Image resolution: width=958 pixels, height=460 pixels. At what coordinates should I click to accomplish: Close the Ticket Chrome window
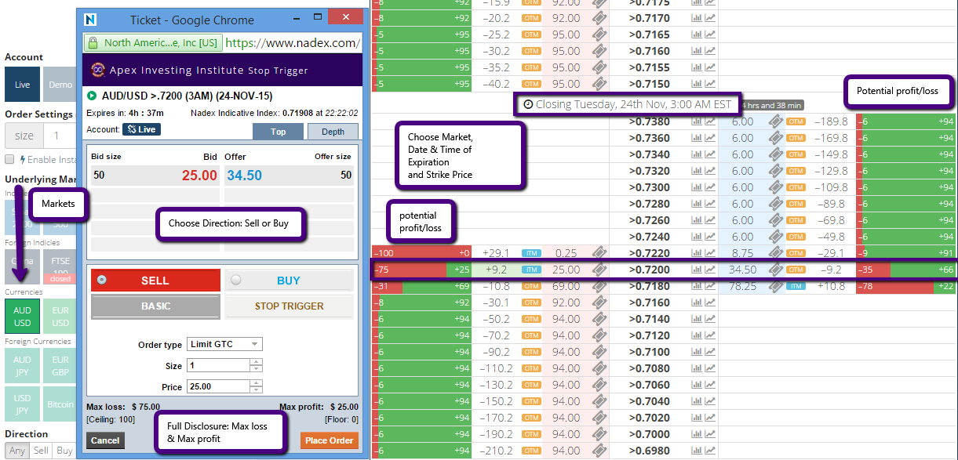tap(344, 17)
